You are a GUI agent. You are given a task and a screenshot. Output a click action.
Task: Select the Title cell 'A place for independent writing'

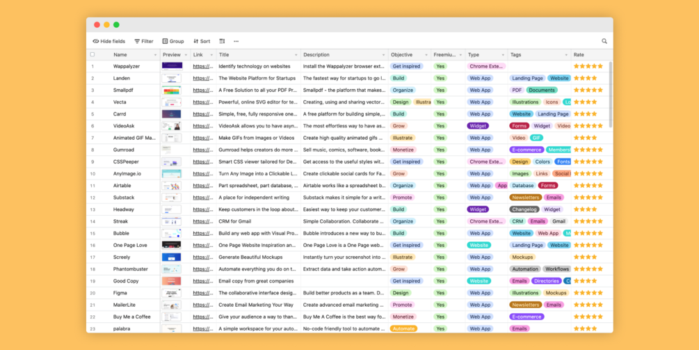(x=254, y=198)
